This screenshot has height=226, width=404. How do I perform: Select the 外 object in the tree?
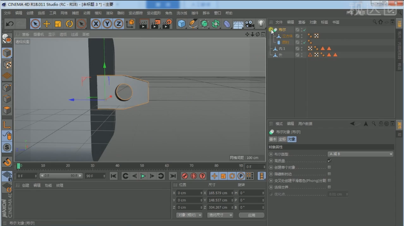[x=280, y=55]
